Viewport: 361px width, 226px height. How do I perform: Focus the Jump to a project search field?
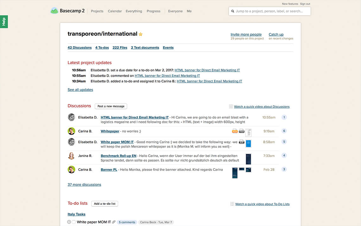tap(269, 11)
